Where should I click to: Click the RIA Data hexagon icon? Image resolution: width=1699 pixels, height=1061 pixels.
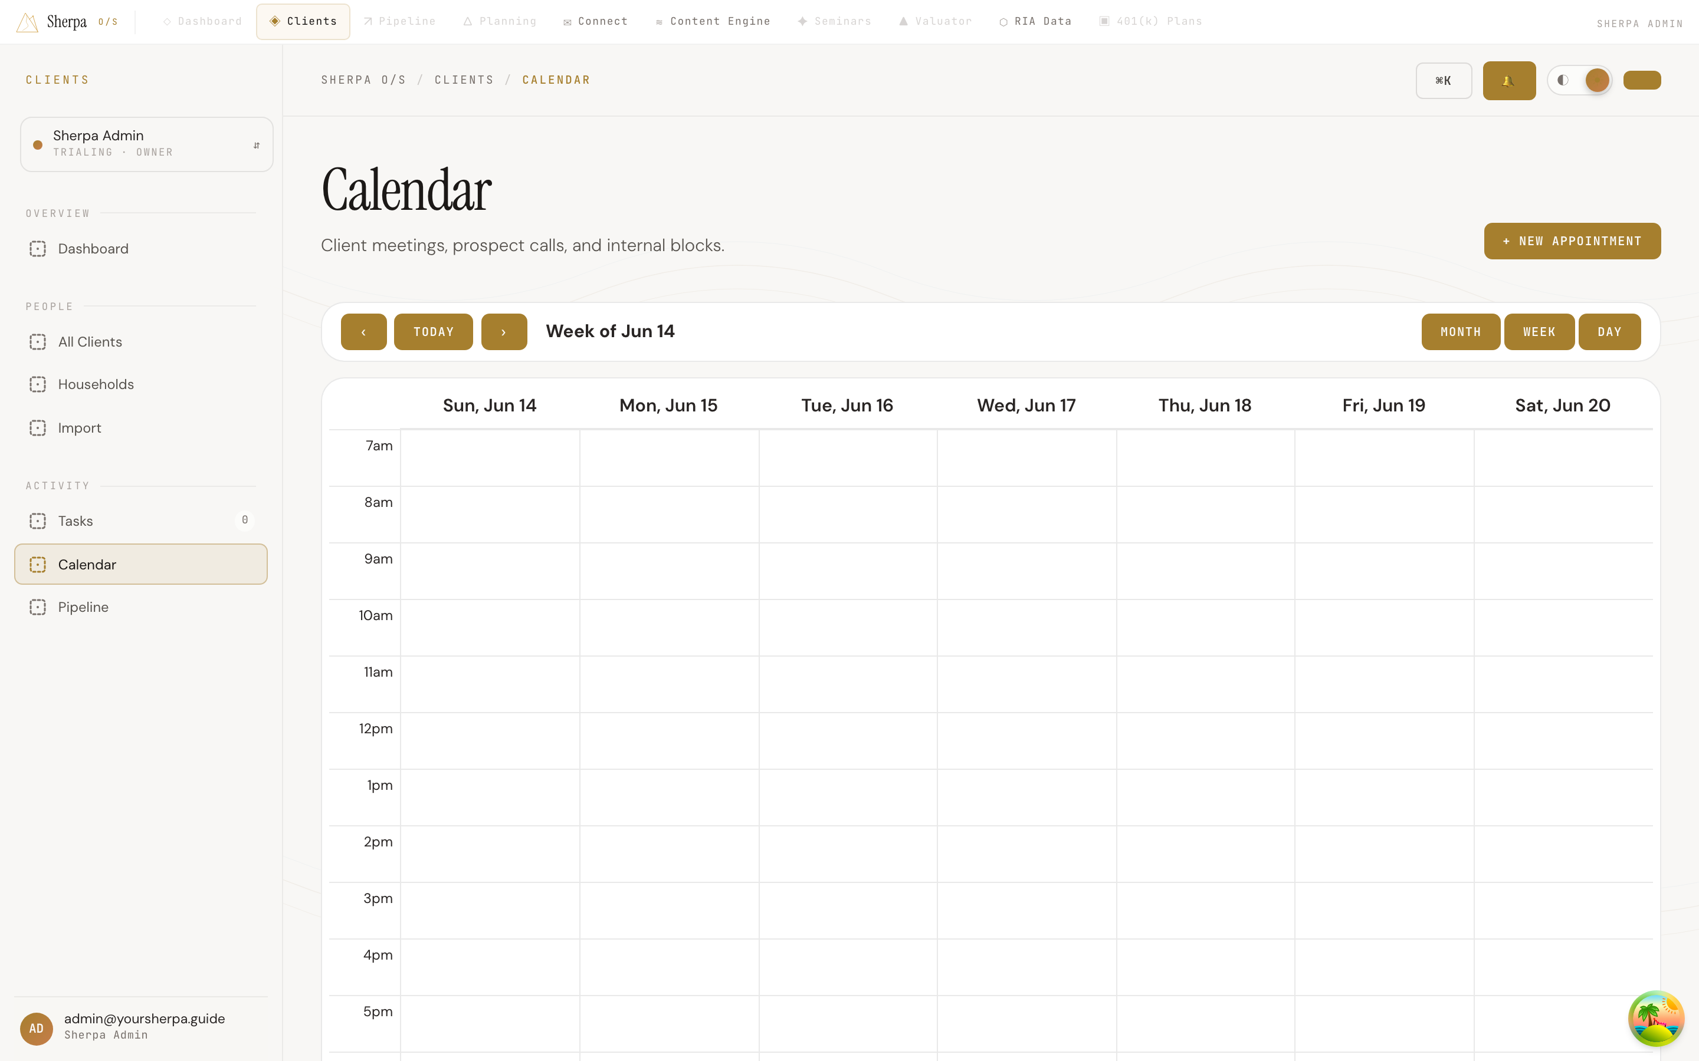click(x=1003, y=22)
